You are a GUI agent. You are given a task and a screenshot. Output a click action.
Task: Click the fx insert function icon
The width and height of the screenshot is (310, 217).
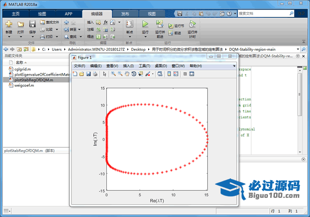coord(106,22)
